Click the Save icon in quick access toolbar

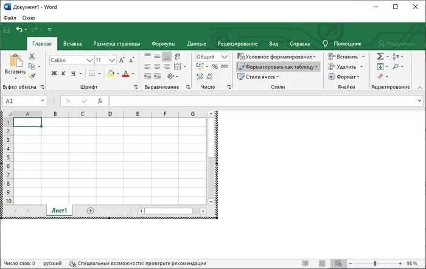[7, 30]
